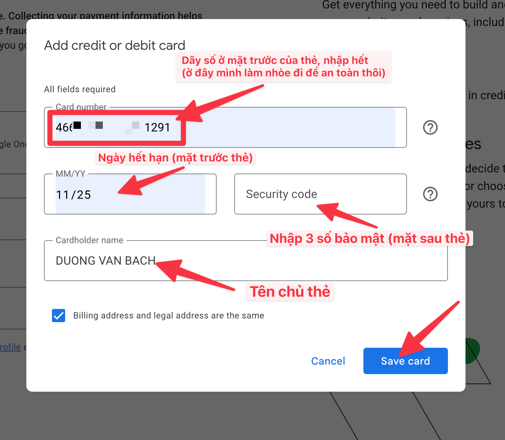Click the Save card button
The height and width of the screenshot is (440, 505).
click(x=405, y=361)
